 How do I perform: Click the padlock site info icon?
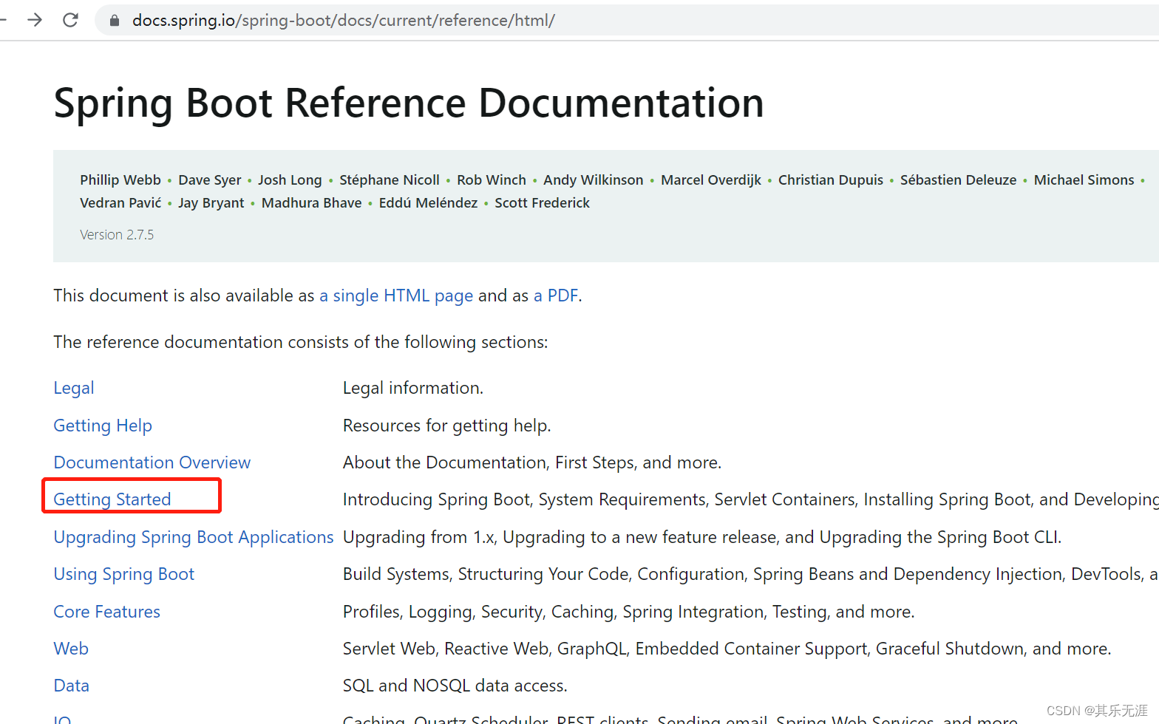pyautogui.click(x=115, y=21)
